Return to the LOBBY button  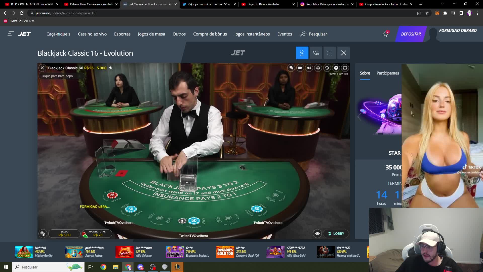336,233
